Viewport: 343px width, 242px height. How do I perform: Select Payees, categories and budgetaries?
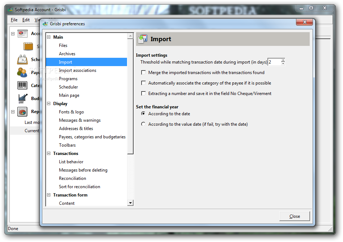click(x=92, y=137)
